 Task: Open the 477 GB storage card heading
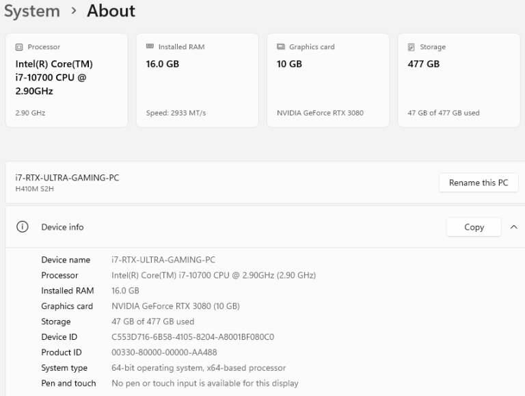[424, 64]
